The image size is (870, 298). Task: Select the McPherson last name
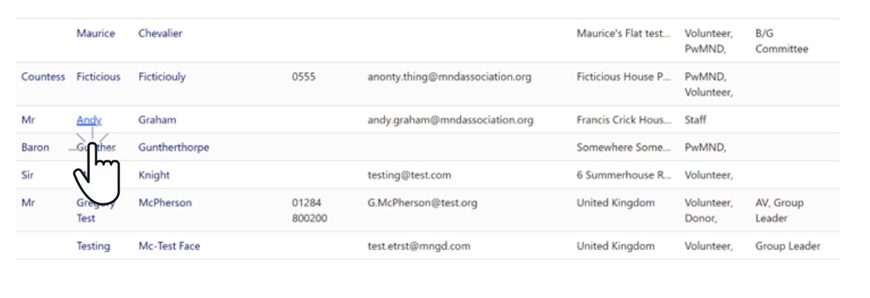pos(165,203)
